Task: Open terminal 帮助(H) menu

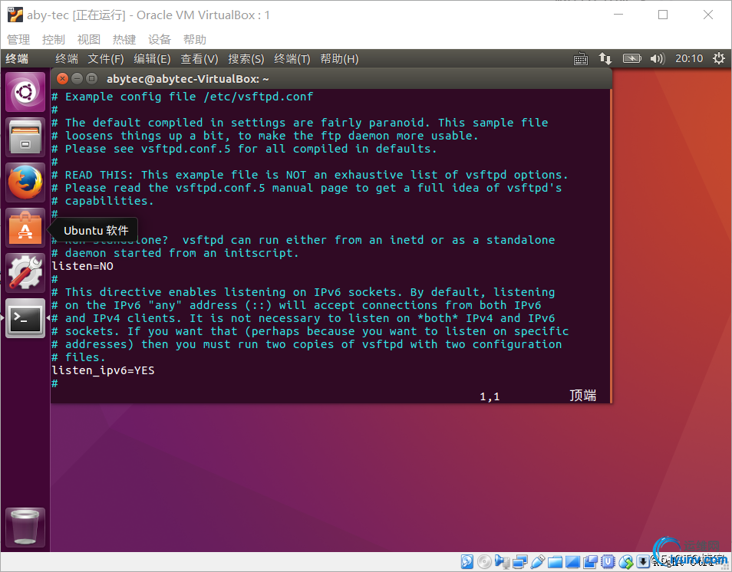Action: click(339, 59)
